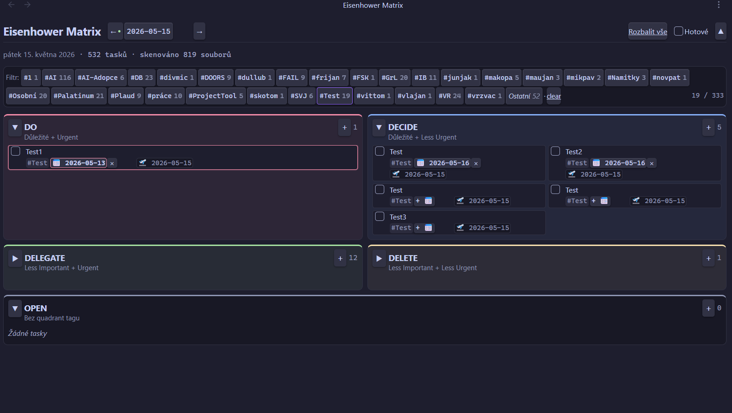Filter by the #Palatinum tag
Viewport: 732px width, 413px height.
click(79, 96)
